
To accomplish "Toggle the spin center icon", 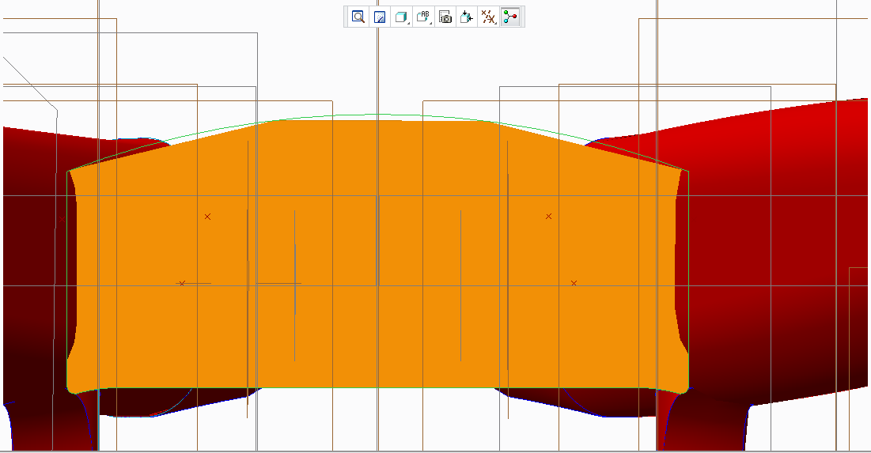I will point(510,17).
